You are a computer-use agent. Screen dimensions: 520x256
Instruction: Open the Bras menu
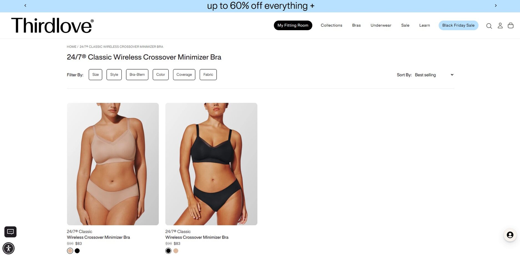(x=356, y=25)
